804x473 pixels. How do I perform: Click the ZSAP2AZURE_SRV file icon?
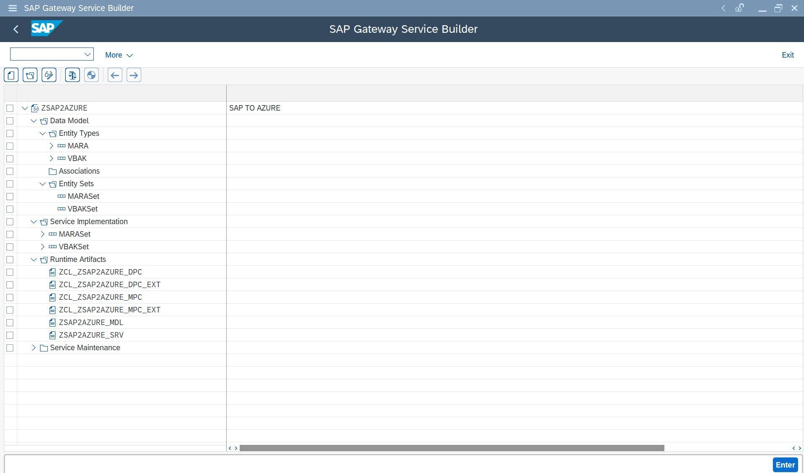point(53,335)
